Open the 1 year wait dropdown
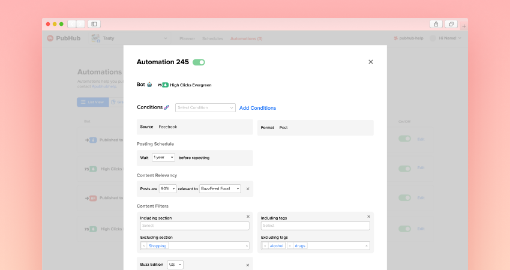 point(163,157)
